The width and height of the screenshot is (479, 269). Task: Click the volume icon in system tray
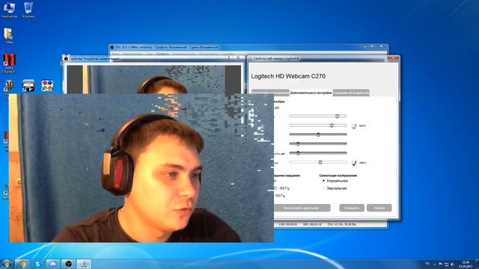(x=452, y=264)
